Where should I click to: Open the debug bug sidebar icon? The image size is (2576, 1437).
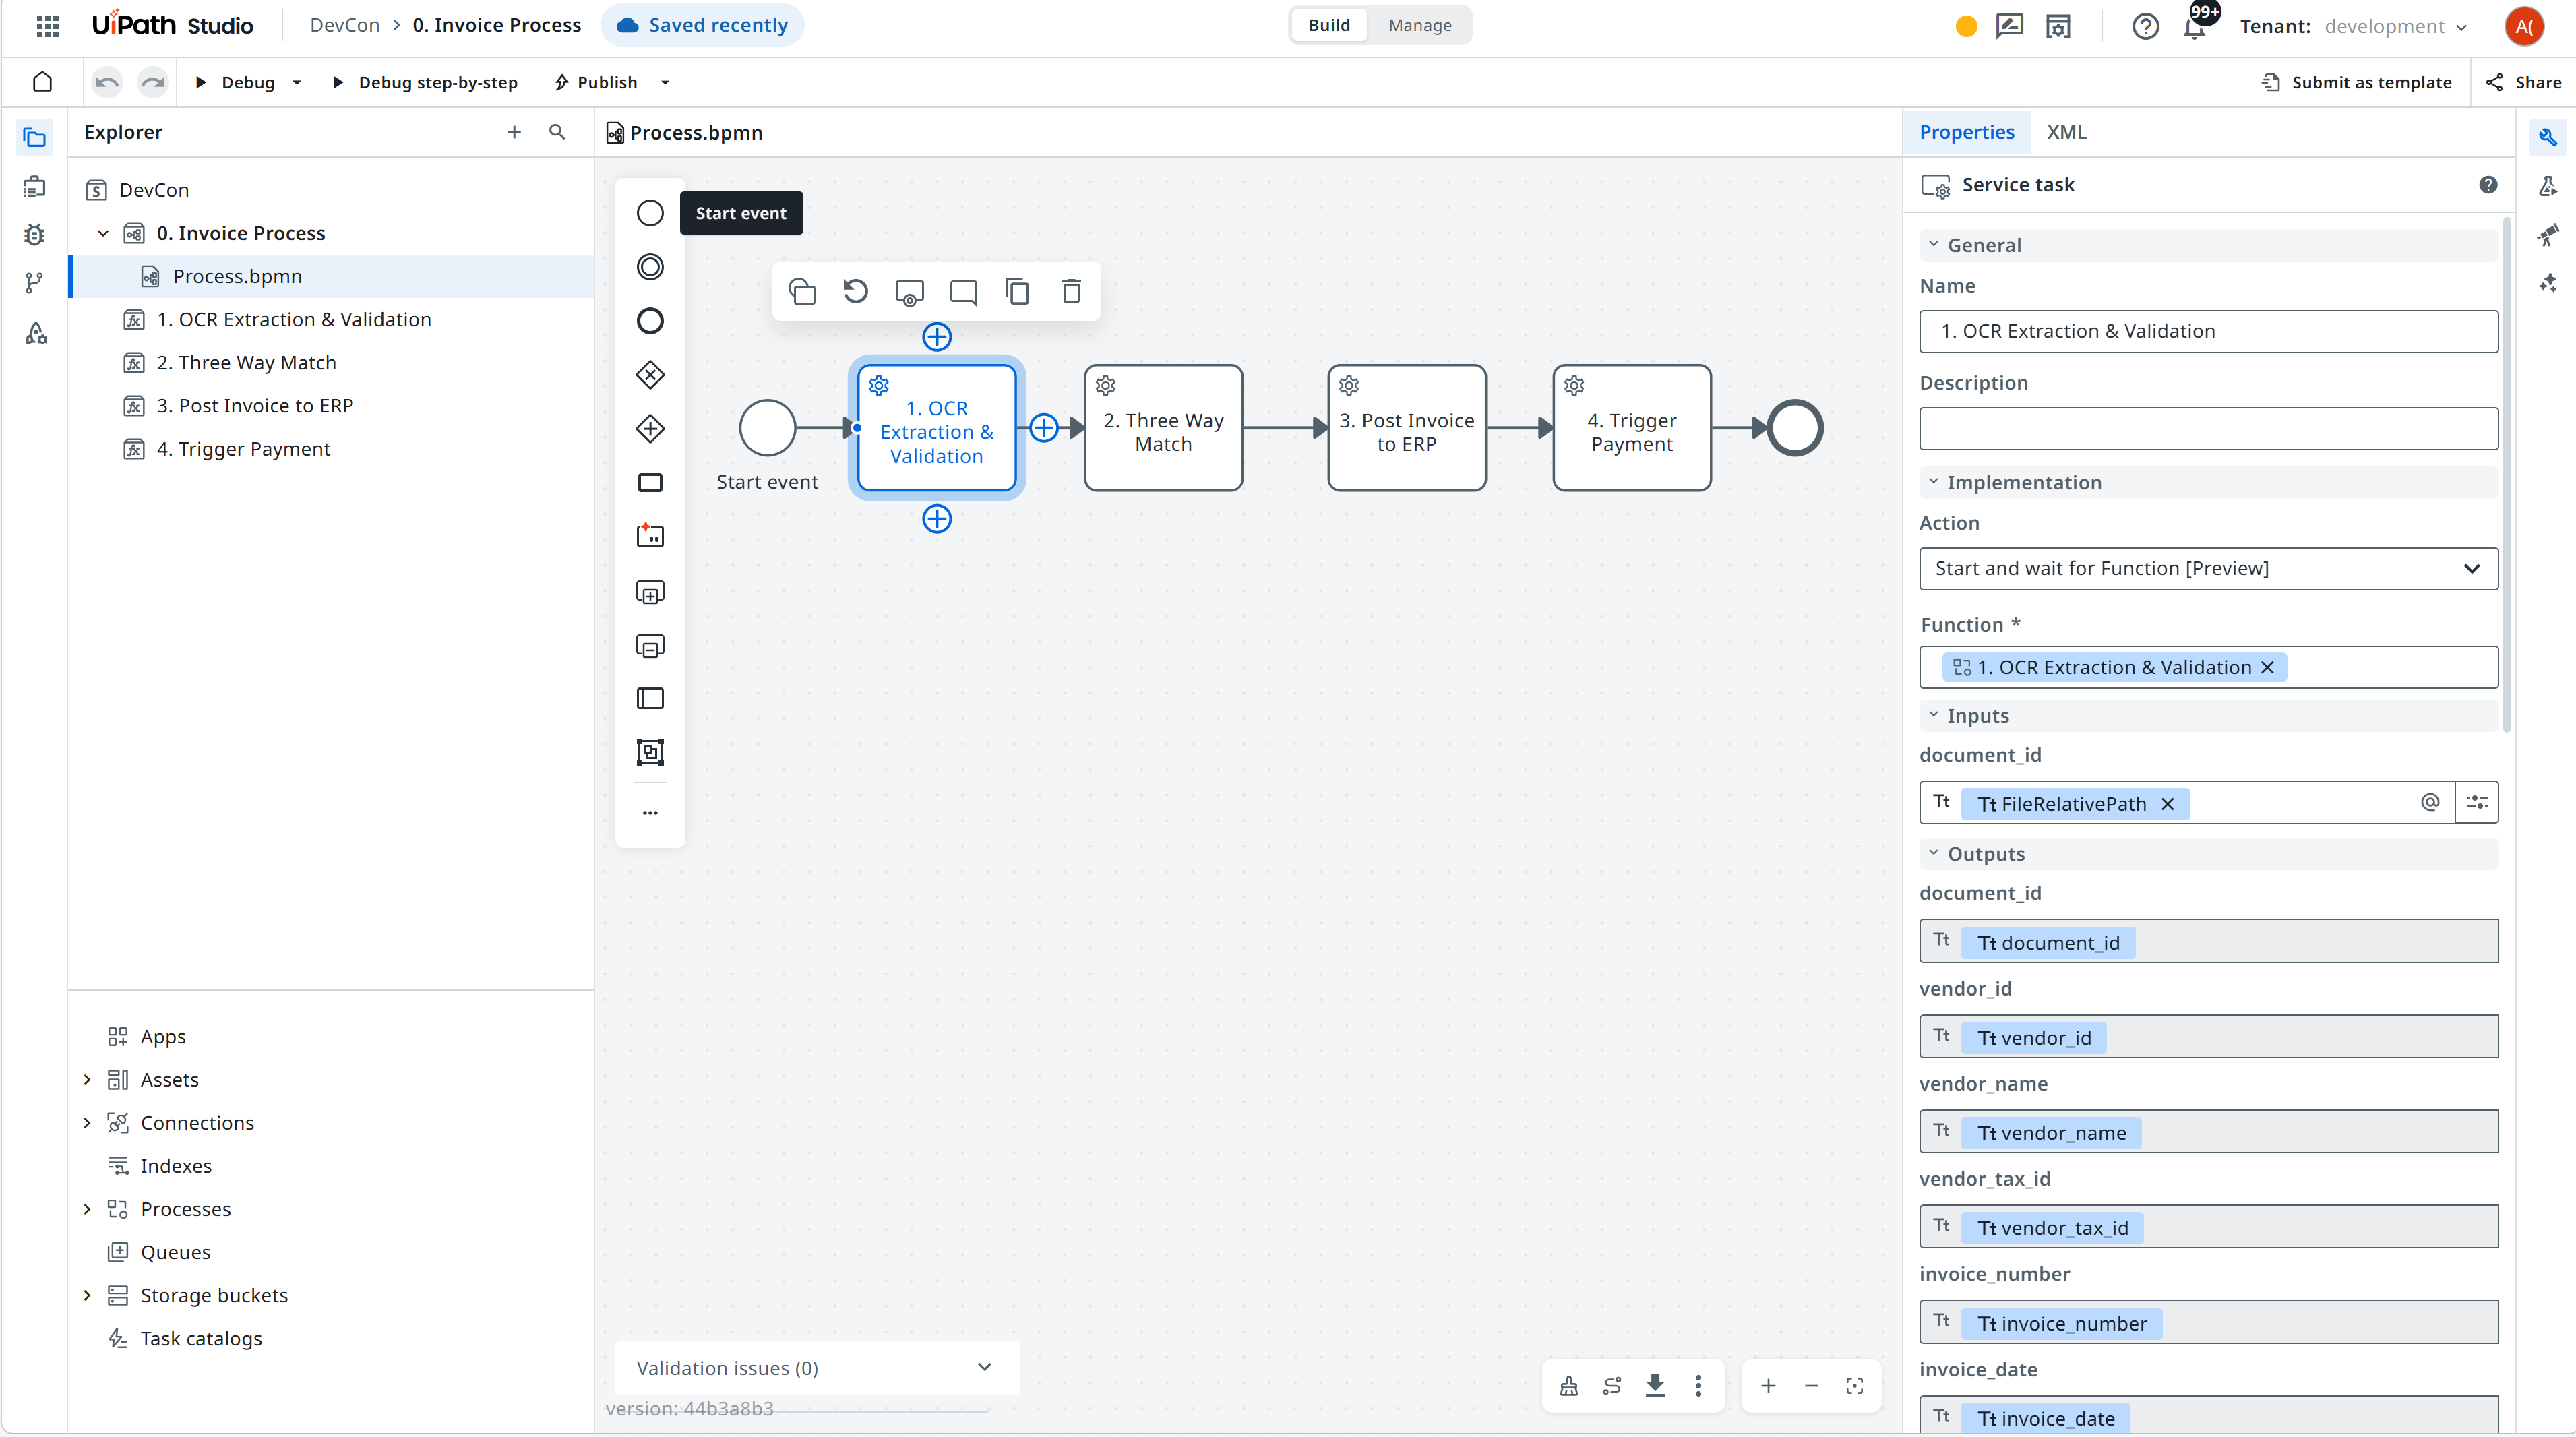[x=34, y=235]
